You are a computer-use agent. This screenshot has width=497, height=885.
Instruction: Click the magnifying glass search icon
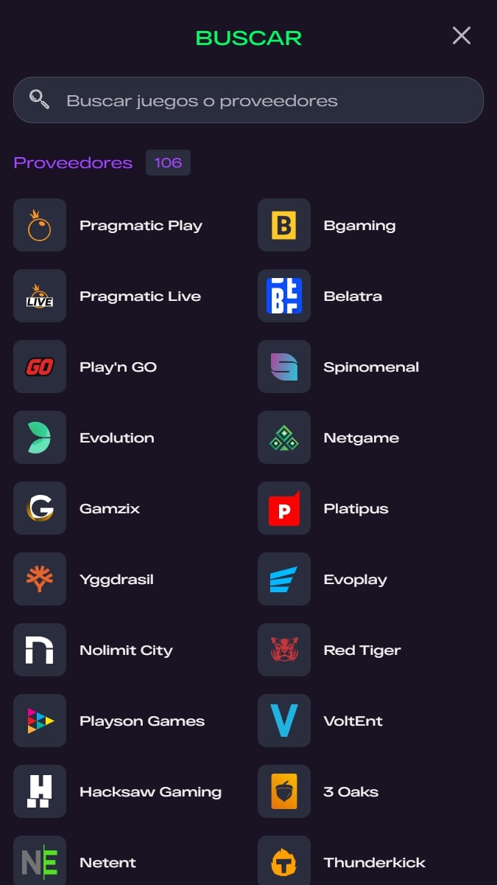click(x=40, y=100)
